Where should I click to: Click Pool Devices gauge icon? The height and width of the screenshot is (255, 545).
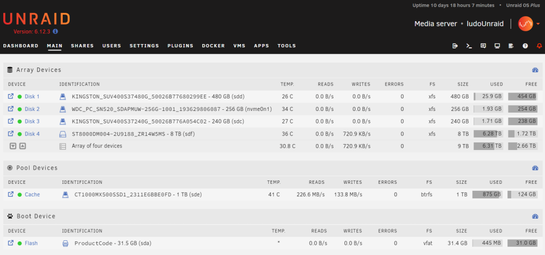pyautogui.click(x=535, y=168)
